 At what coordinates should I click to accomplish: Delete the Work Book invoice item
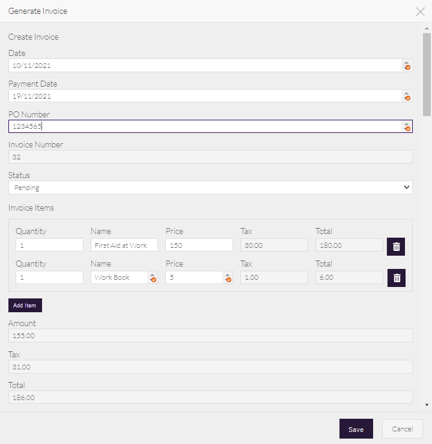coord(397,278)
